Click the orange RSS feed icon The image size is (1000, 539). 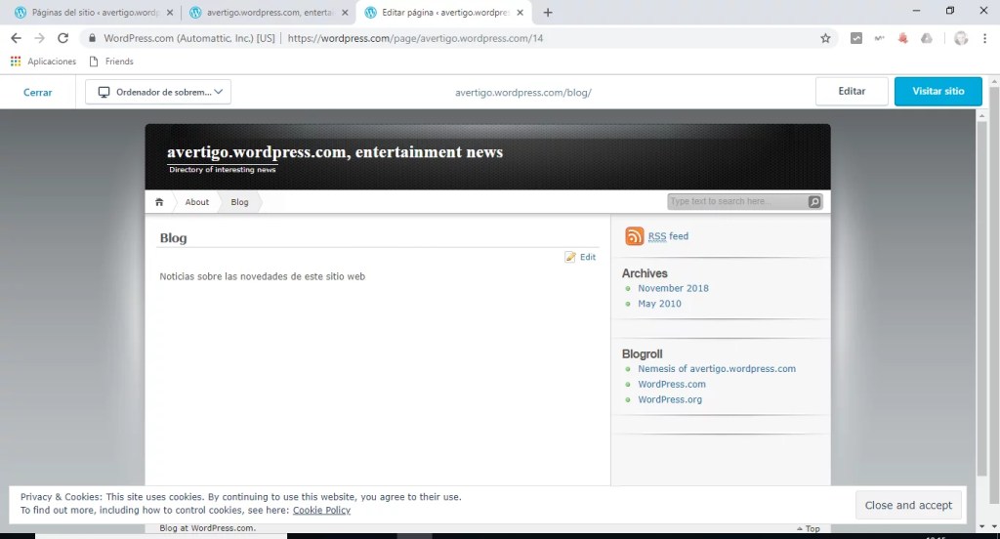(x=635, y=236)
